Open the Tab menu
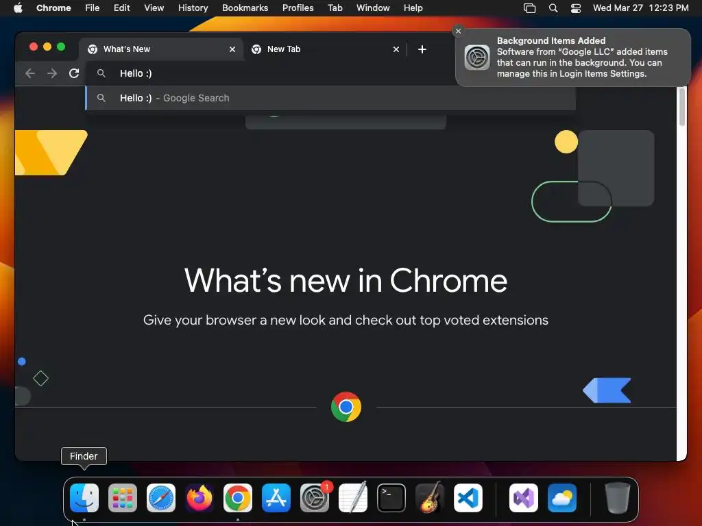Image resolution: width=702 pixels, height=526 pixels. pos(335,8)
